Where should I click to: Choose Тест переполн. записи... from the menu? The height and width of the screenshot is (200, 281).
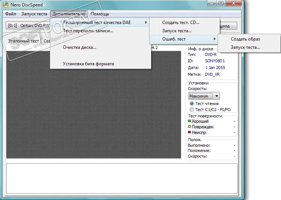[88, 31]
